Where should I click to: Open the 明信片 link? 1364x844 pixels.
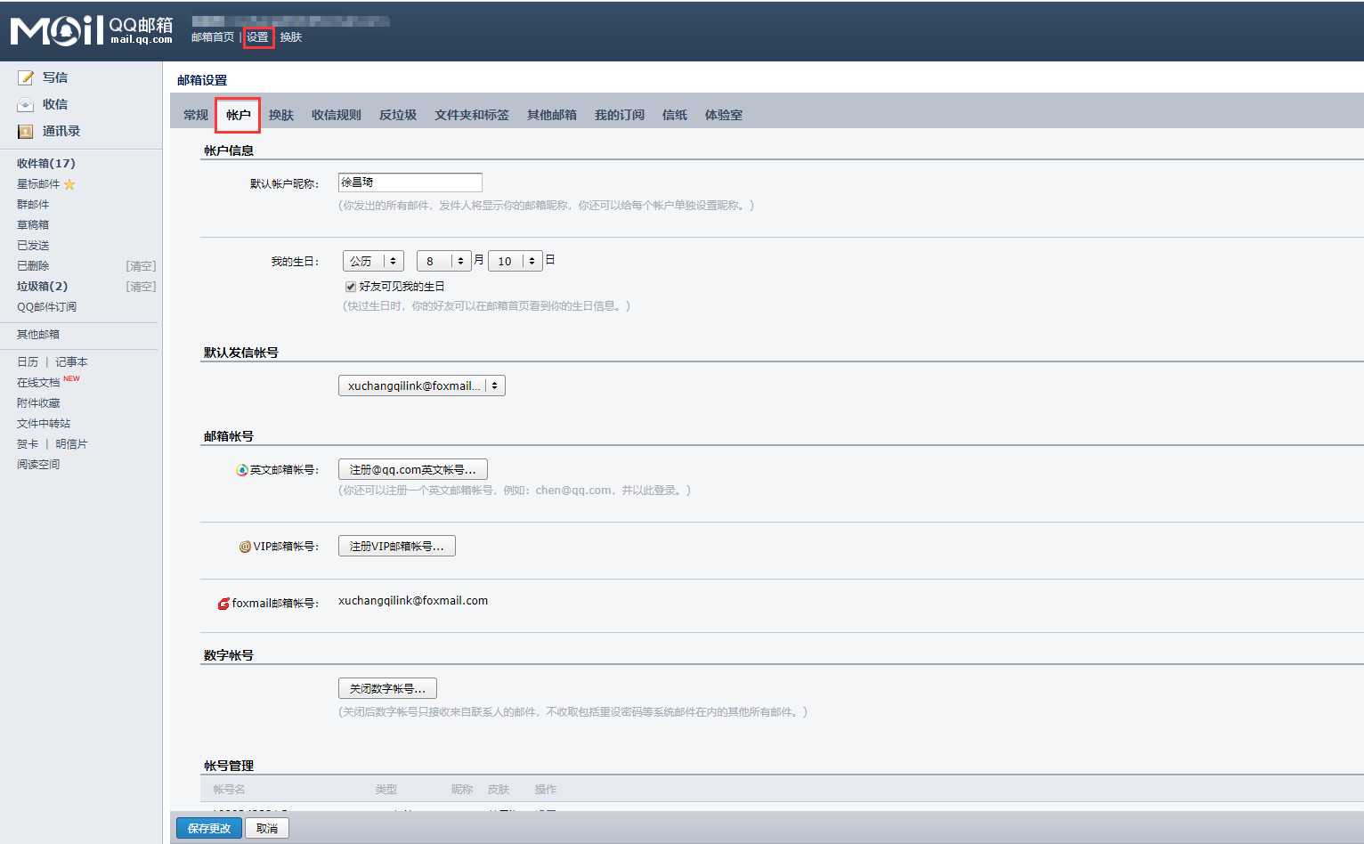(x=71, y=444)
